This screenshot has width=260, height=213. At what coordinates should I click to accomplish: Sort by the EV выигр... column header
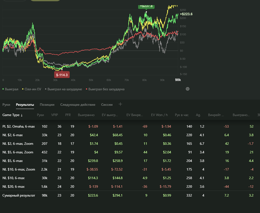tap(110, 115)
